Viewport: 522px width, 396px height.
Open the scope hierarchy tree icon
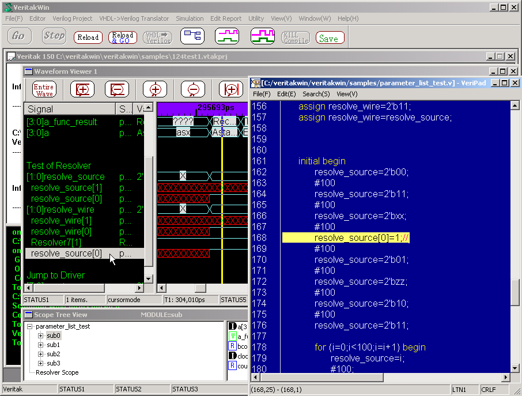[192, 36]
